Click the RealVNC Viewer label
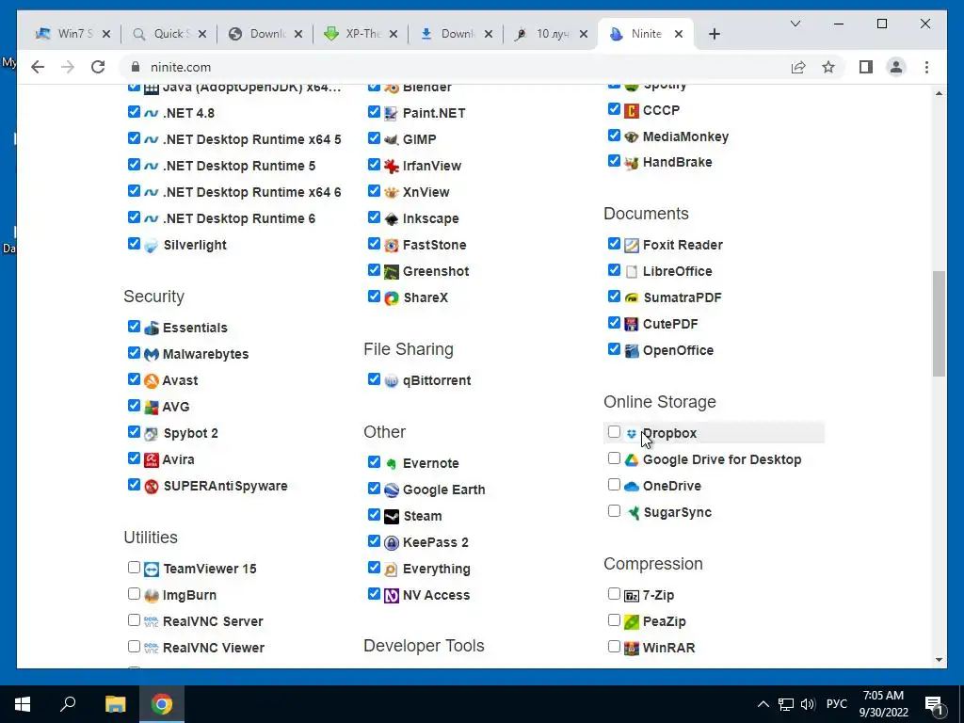The width and height of the screenshot is (964, 723). 214,648
